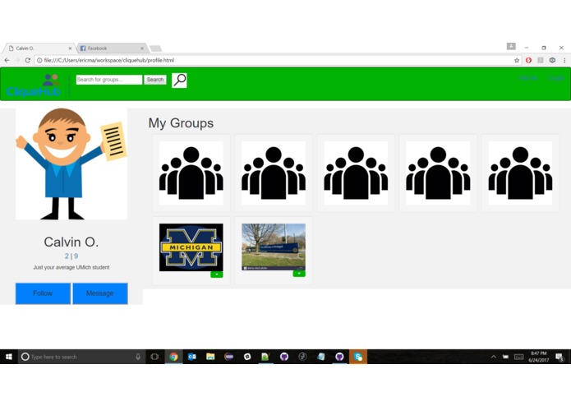Reload the page with the refresh icon

pyautogui.click(x=28, y=61)
